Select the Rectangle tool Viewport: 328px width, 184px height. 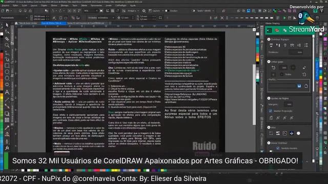[x=7, y=65]
